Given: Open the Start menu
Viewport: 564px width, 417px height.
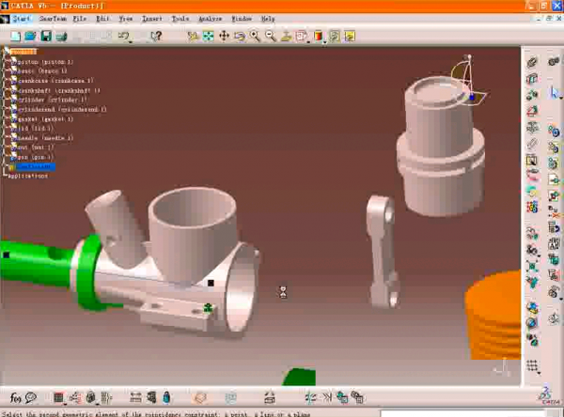Looking at the screenshot, I should pos(22,19).
